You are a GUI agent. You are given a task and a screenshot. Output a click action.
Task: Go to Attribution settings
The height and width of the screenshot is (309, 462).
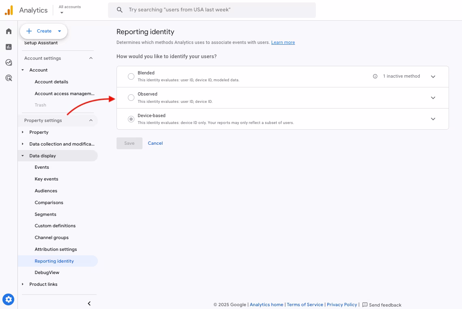coord(56,249)
